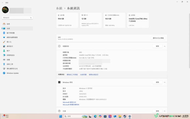
Task: Select 應用程式 (Apps) in the sidebar
Action: pyautogui.click(x=10, y=46)
